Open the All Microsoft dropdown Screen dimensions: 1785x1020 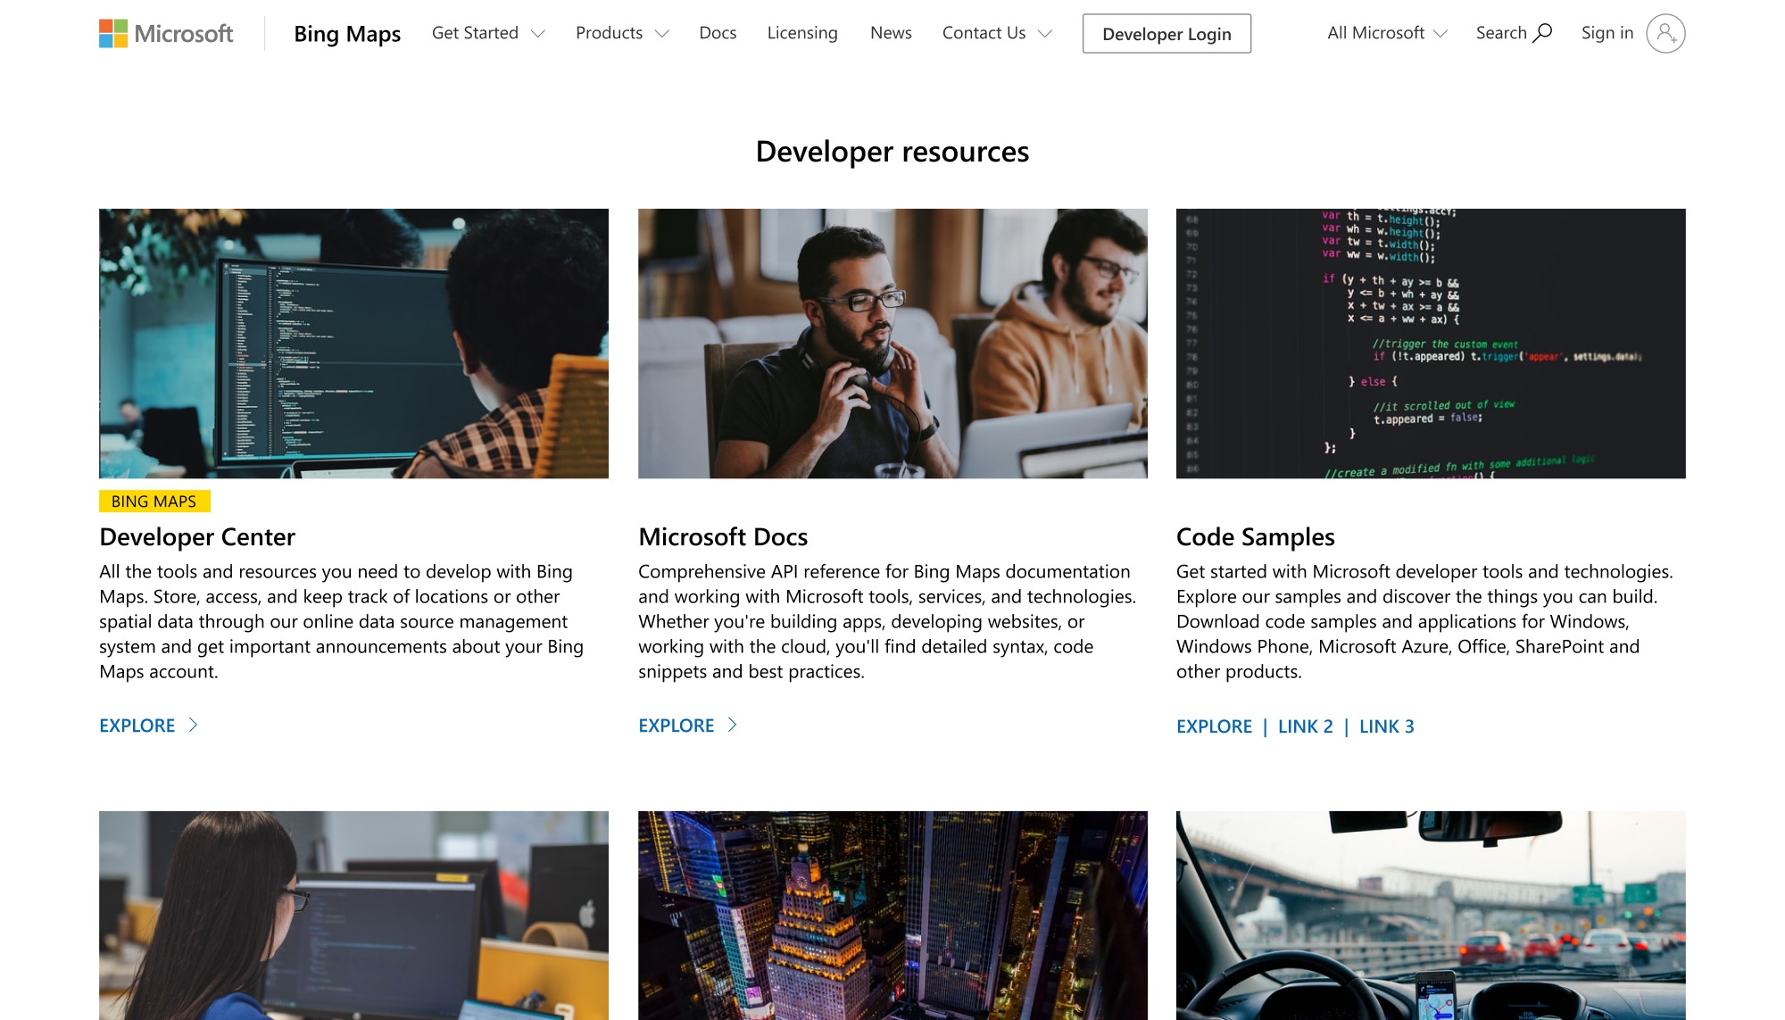tap(1386, 33)
